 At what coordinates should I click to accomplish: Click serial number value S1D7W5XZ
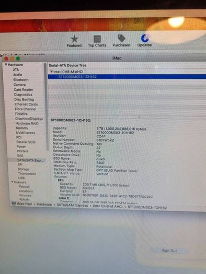pos(105,140)
